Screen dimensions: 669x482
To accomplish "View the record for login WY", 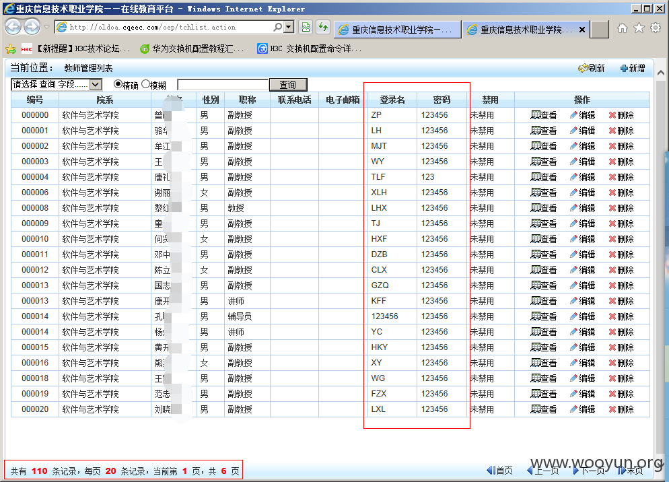I will [x=544, y=162].
